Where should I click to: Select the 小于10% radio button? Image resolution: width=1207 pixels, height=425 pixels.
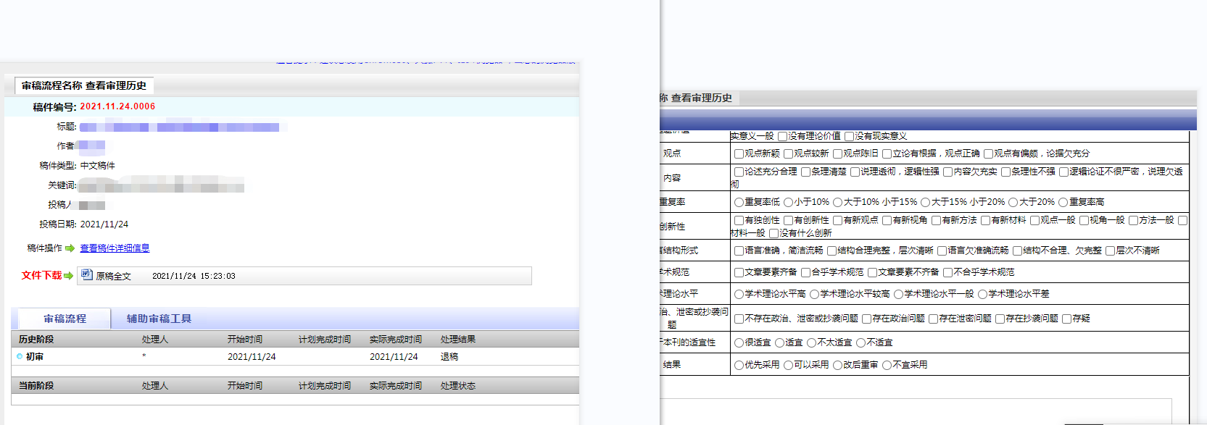click(788, 202)
